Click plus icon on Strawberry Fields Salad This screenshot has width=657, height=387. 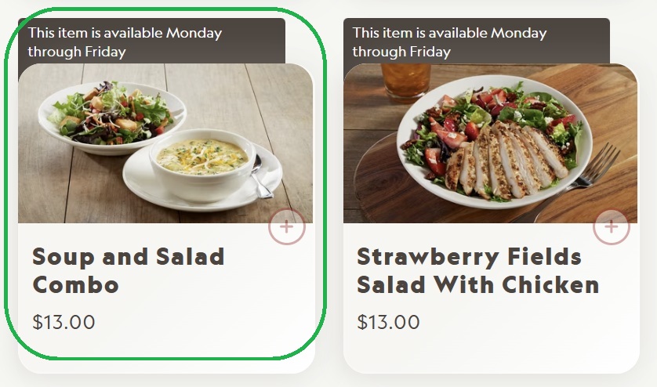pyautogui.click(x=611, y=227)
